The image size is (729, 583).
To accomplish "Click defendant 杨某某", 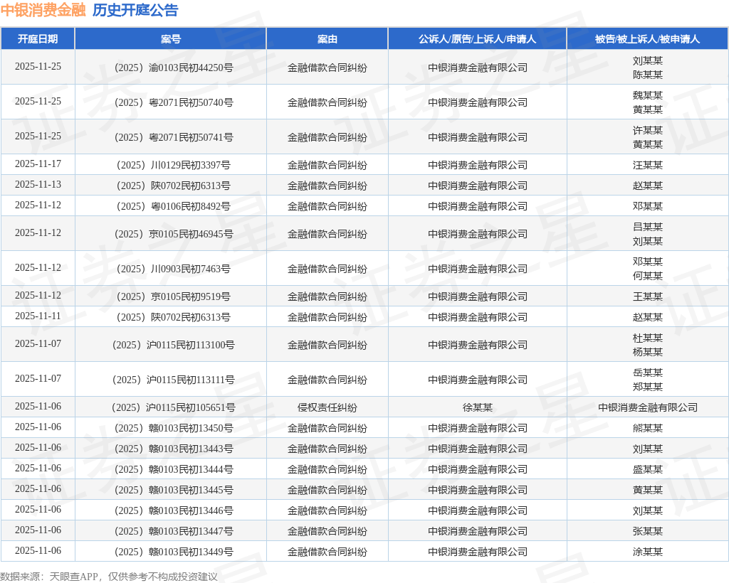I will pos(648,353).
